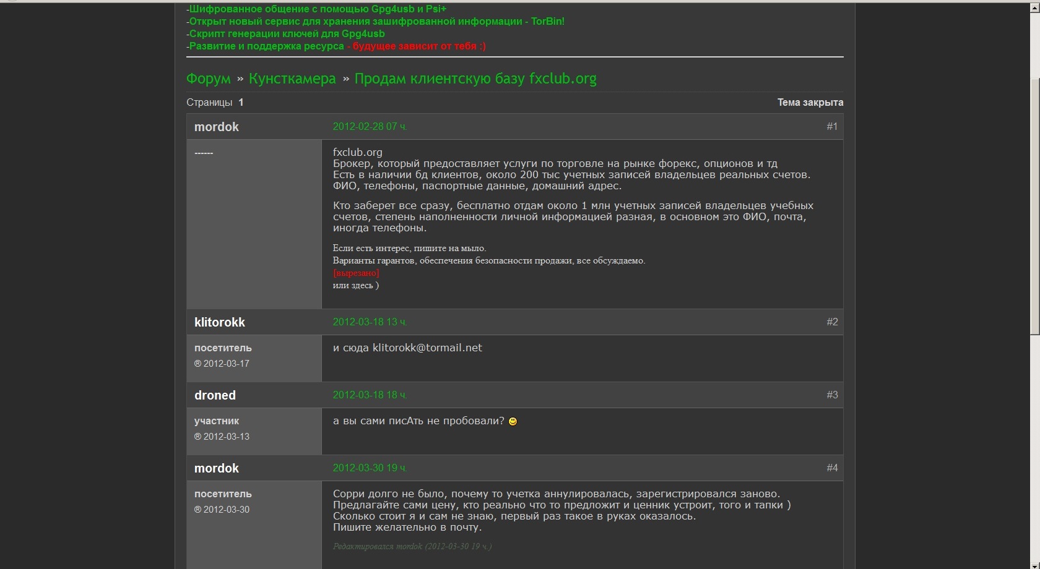This screenshot has width=1040, height=569.
Task: Click the thread title Продам клиентскую базу fxclub.org
Action: (x=475, y=79)
